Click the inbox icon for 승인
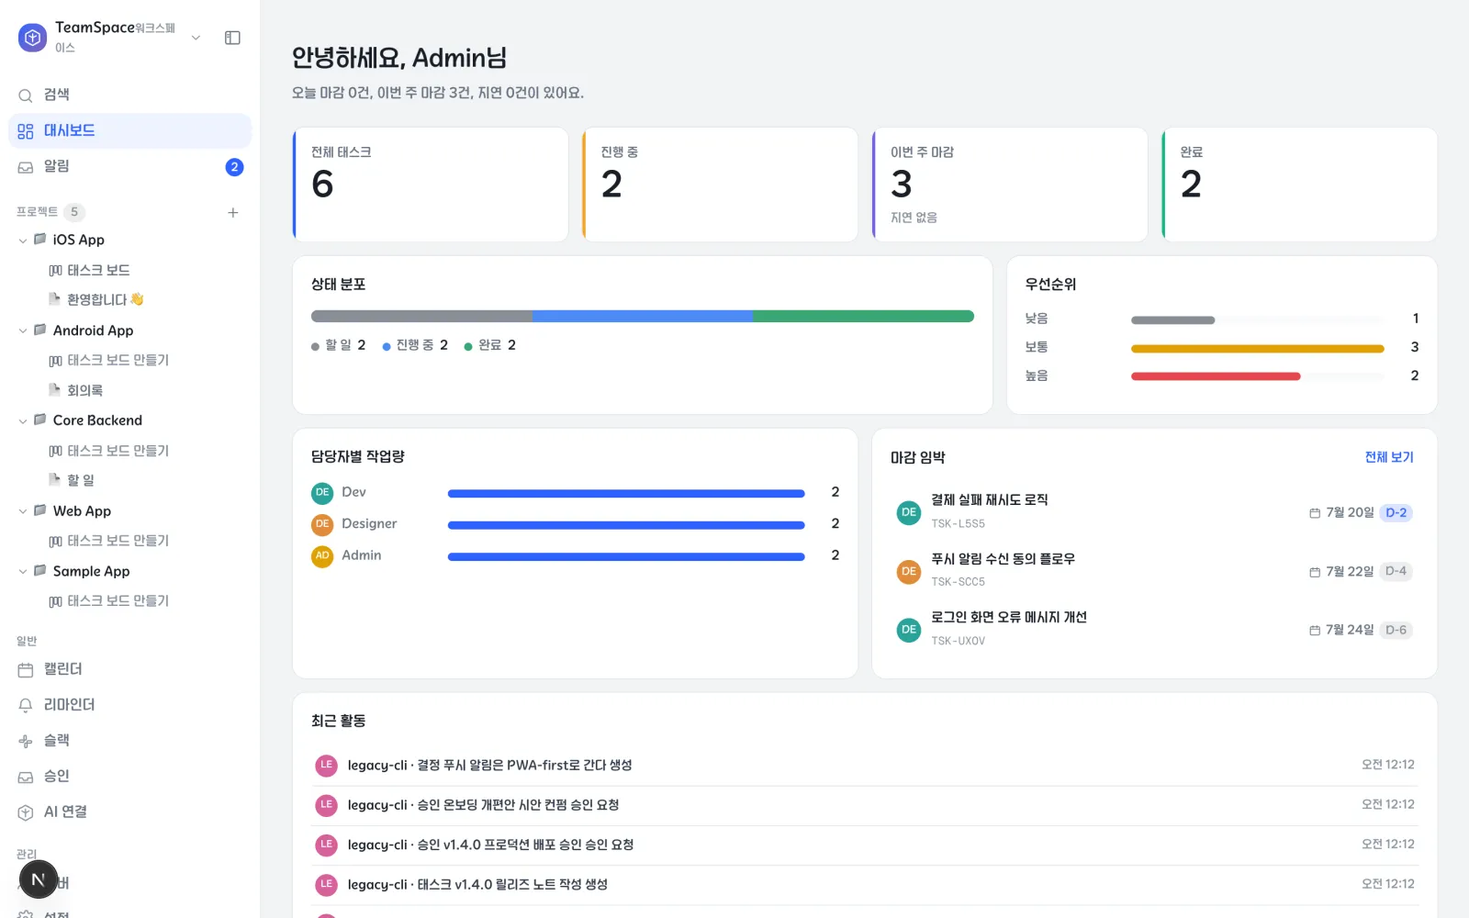 26,777
